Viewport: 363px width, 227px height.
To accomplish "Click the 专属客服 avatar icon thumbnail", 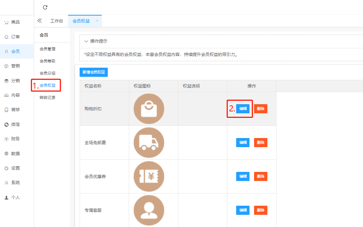I will tap(149, 210).
